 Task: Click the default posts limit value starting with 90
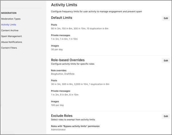pyautogui.click(x=79, y=29)
